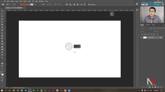The width and height of the screenshot is (165, 92).
Task: Go to the Photoshop Home screen
Action: pos(3,5)
